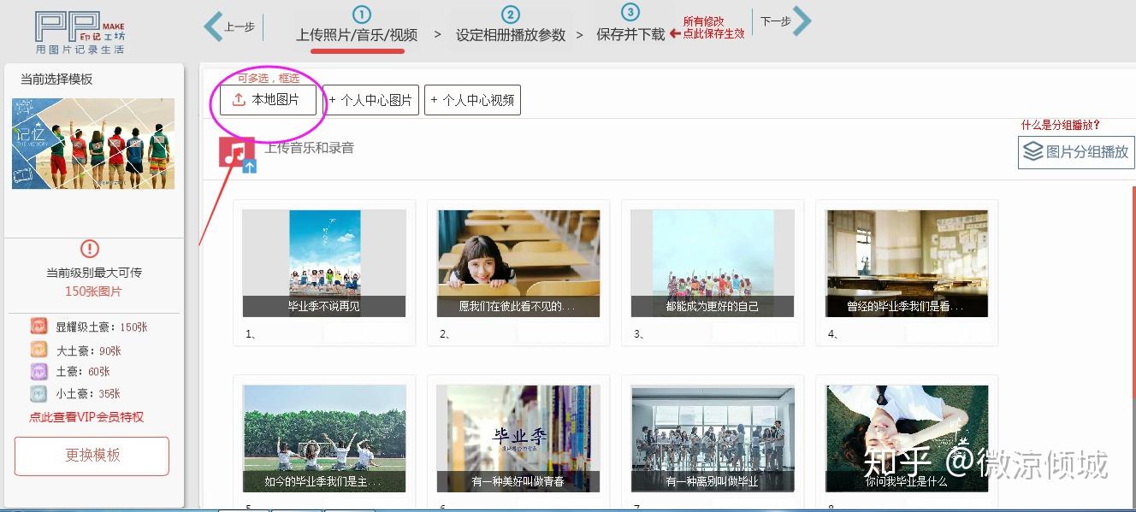Click the next step right arrow

(x=802, y=21)
